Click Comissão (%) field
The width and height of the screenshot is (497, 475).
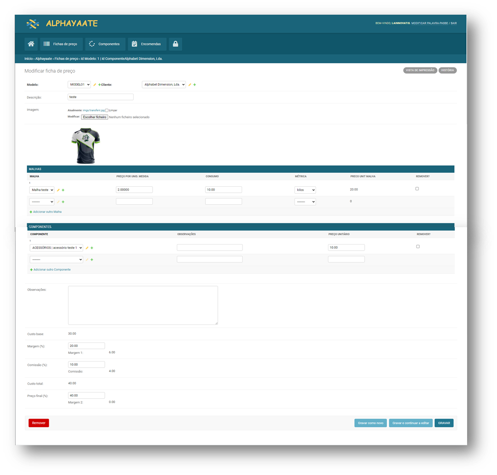click(x=86, y=364)
